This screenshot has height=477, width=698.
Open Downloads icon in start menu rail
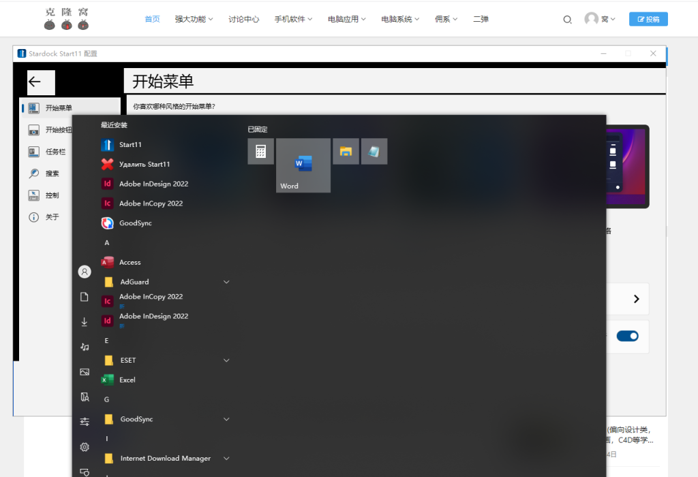85,322
